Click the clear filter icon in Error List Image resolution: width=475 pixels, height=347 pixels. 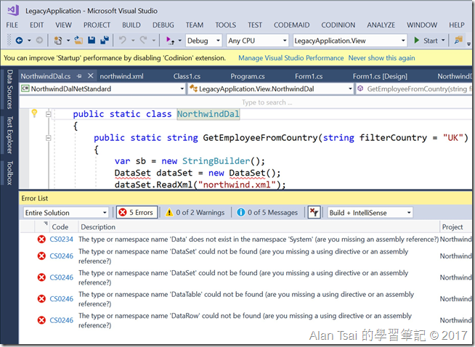314,212
